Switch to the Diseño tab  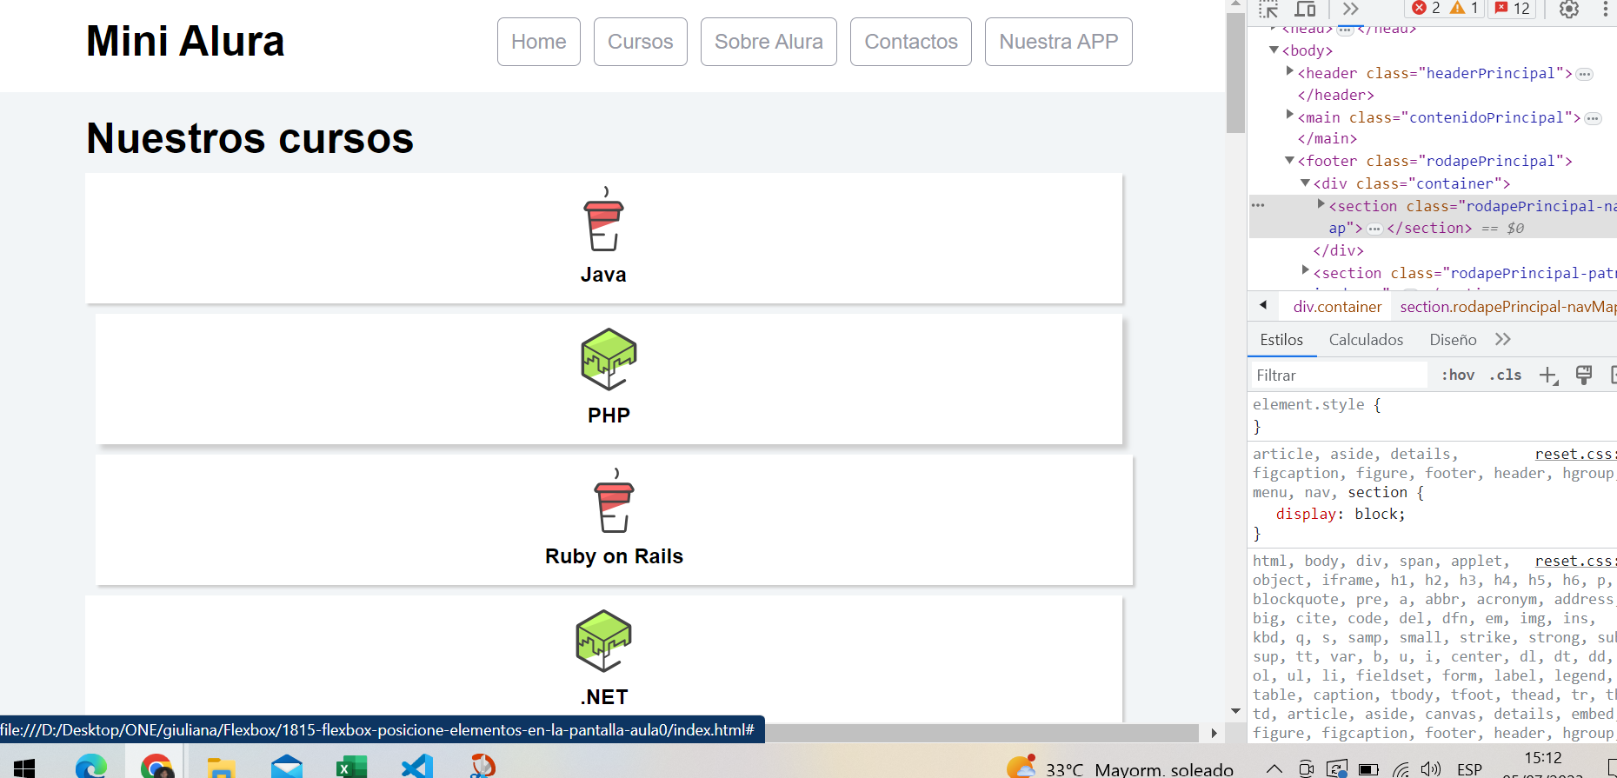click(x=1453, y=340)
